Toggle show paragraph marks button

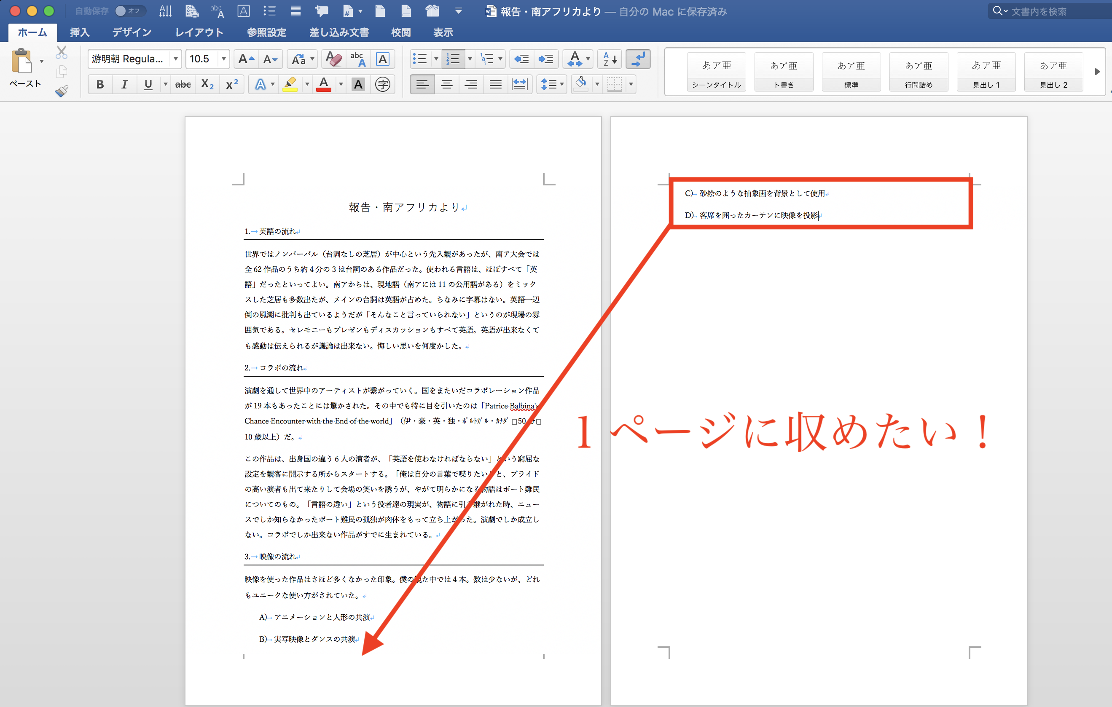point(638,59)
